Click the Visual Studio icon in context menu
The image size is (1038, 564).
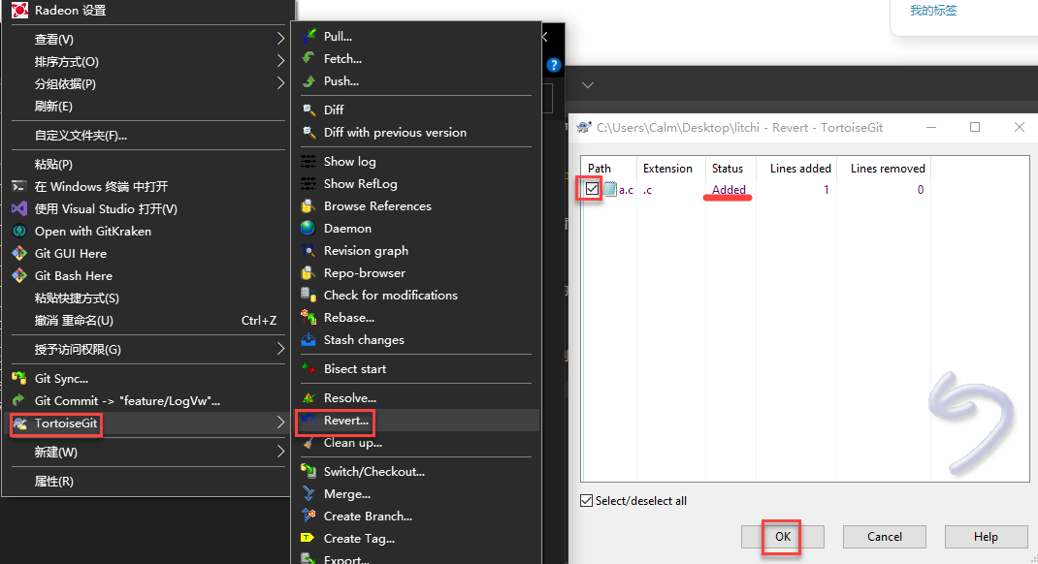point(19,209)
